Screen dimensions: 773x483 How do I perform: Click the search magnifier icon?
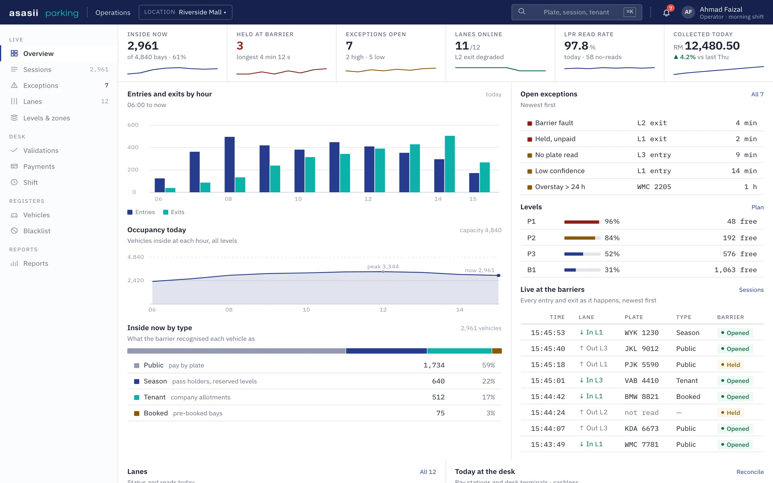coord(522,12)
